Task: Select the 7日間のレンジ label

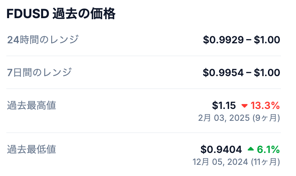Action: pyautogui.click(x=39, y=73)
